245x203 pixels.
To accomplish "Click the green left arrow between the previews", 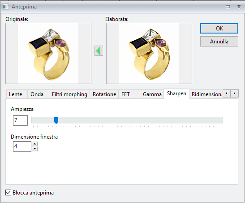I will click(x=99, y=51).
